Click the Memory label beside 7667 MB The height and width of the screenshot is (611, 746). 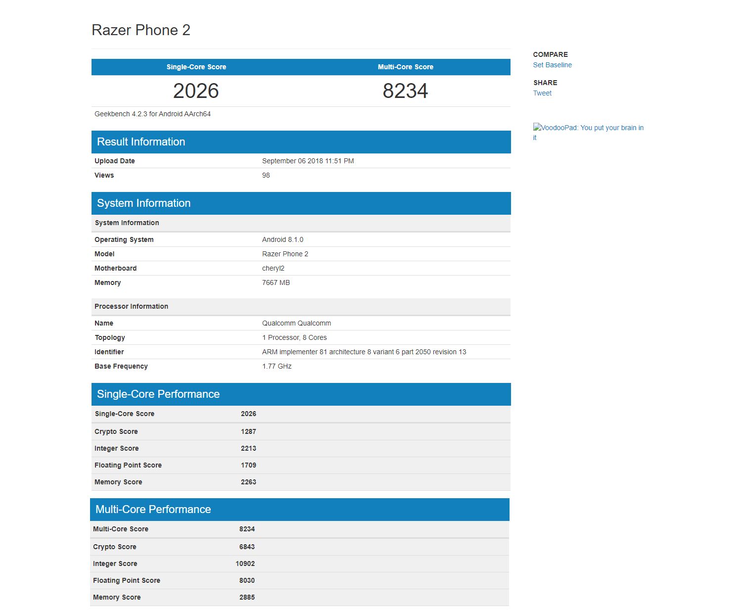[108, 282]
